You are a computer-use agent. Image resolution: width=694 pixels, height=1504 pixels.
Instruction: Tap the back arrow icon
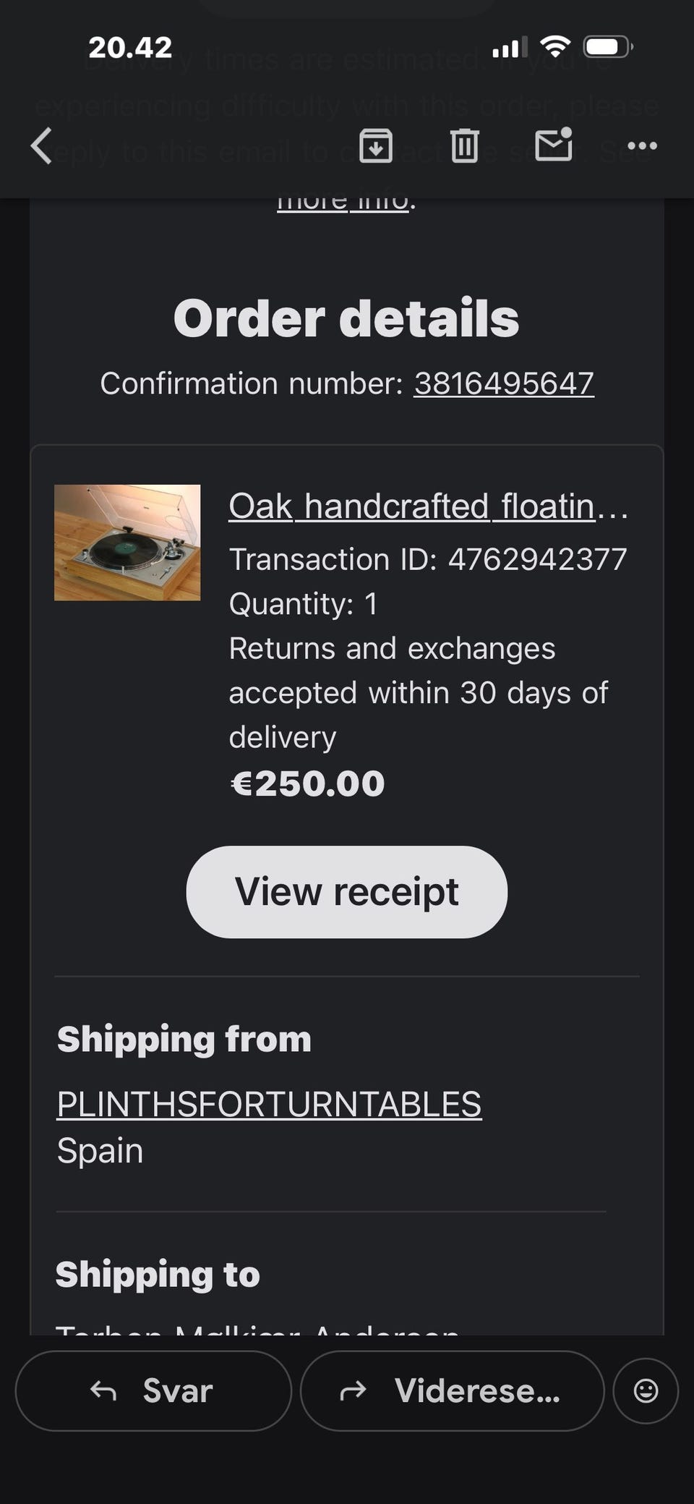42,146
